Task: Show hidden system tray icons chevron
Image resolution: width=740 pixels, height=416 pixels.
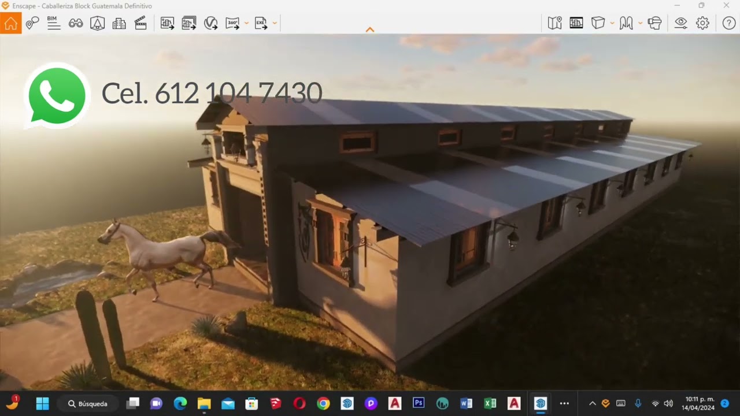Action: 592,403
